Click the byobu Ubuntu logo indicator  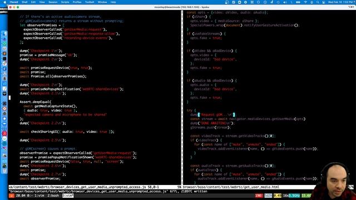pos(12,196)
